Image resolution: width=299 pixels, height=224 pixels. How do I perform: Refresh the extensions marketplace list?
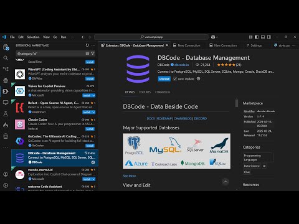pyautogui.click(x=87, y=45)
